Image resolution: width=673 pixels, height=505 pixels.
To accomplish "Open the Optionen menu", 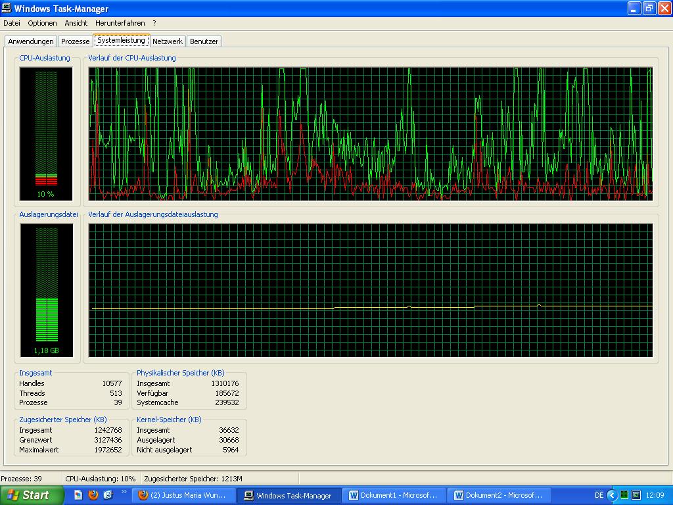I will 42,23.
